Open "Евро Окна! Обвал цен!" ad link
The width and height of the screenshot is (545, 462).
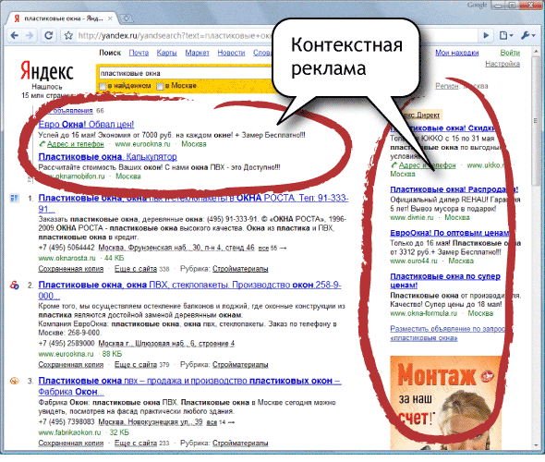click(86, 124)
